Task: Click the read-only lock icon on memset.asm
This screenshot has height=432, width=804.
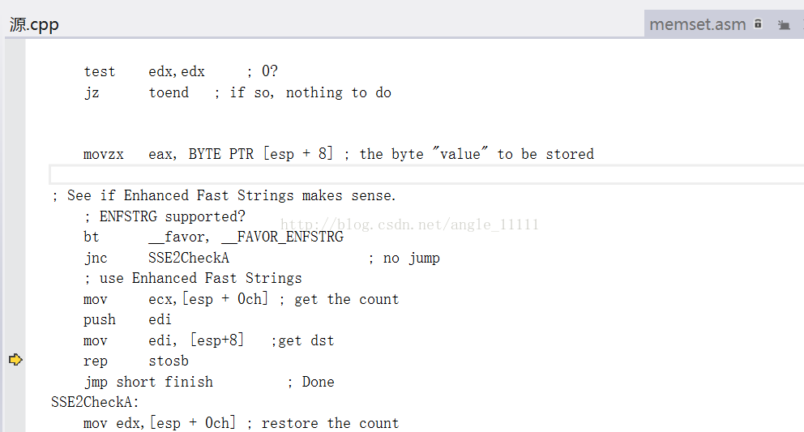Action: (758, 24)
